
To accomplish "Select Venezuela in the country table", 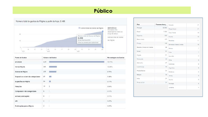I will 140,59.
